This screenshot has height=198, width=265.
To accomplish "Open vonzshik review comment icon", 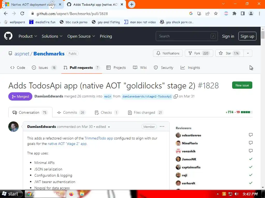I will (x=251, y=151).
